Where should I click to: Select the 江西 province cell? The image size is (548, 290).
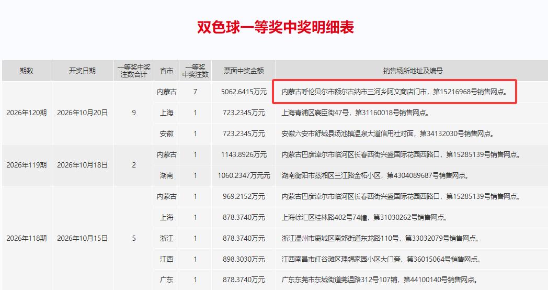tap(166, 259)
